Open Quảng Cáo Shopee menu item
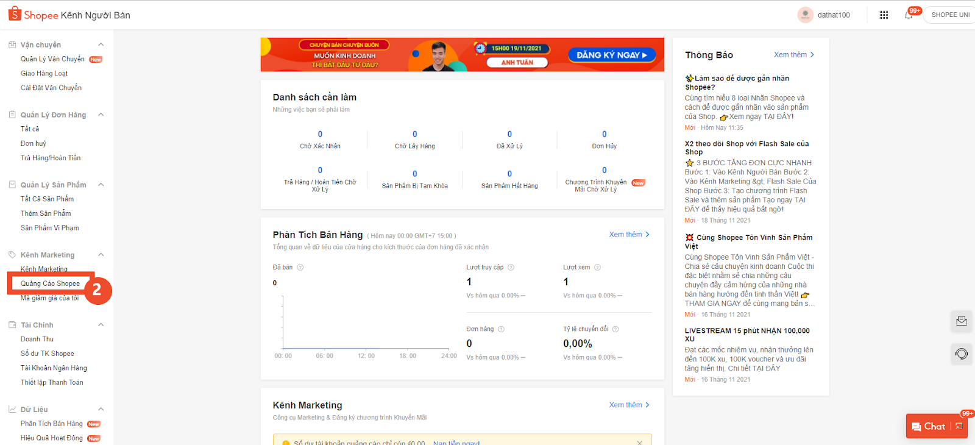 50,283
